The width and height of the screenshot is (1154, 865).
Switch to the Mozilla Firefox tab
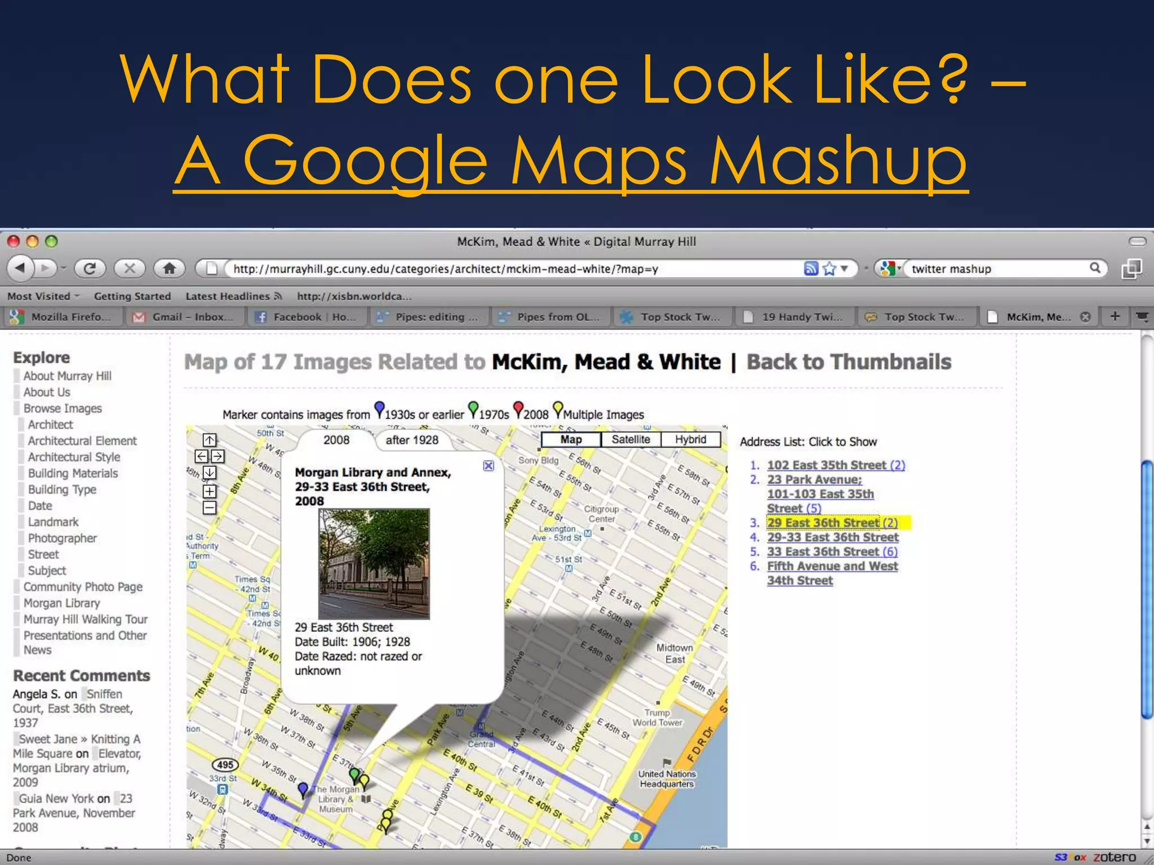coord(62,317)
